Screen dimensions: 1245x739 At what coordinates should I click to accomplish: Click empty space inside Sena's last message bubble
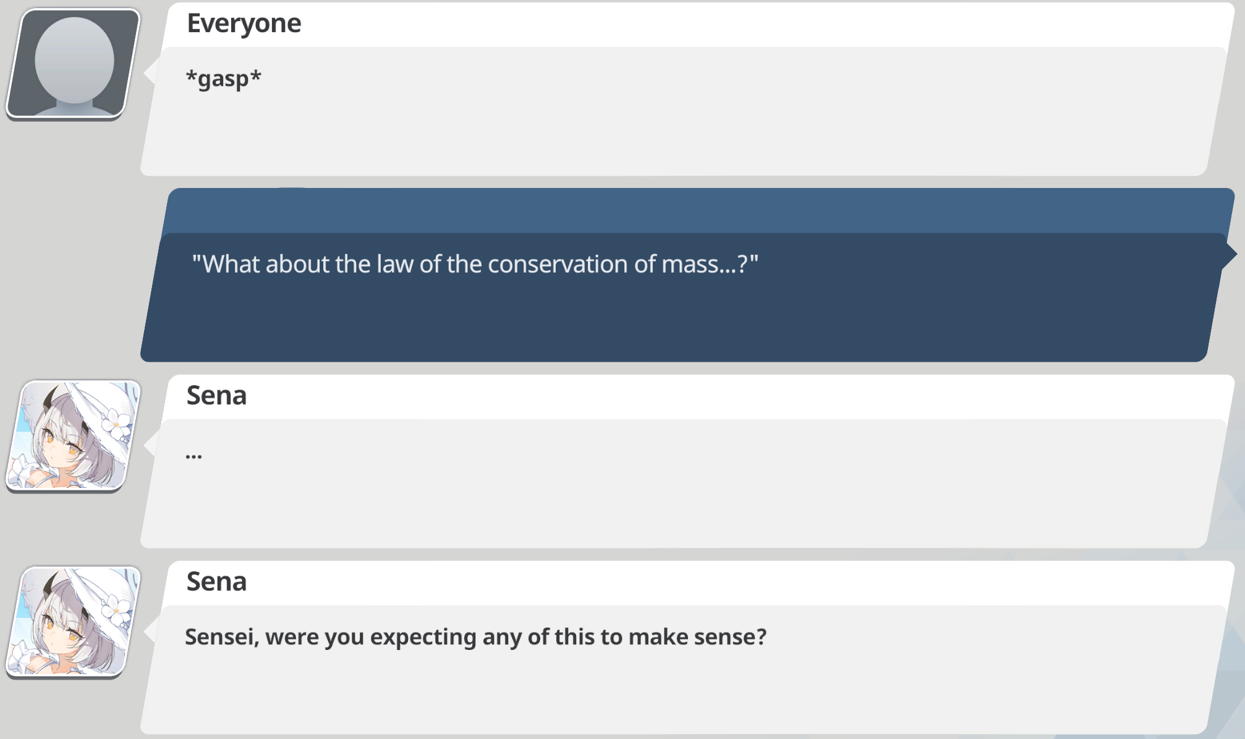click(x=680, y=693)
